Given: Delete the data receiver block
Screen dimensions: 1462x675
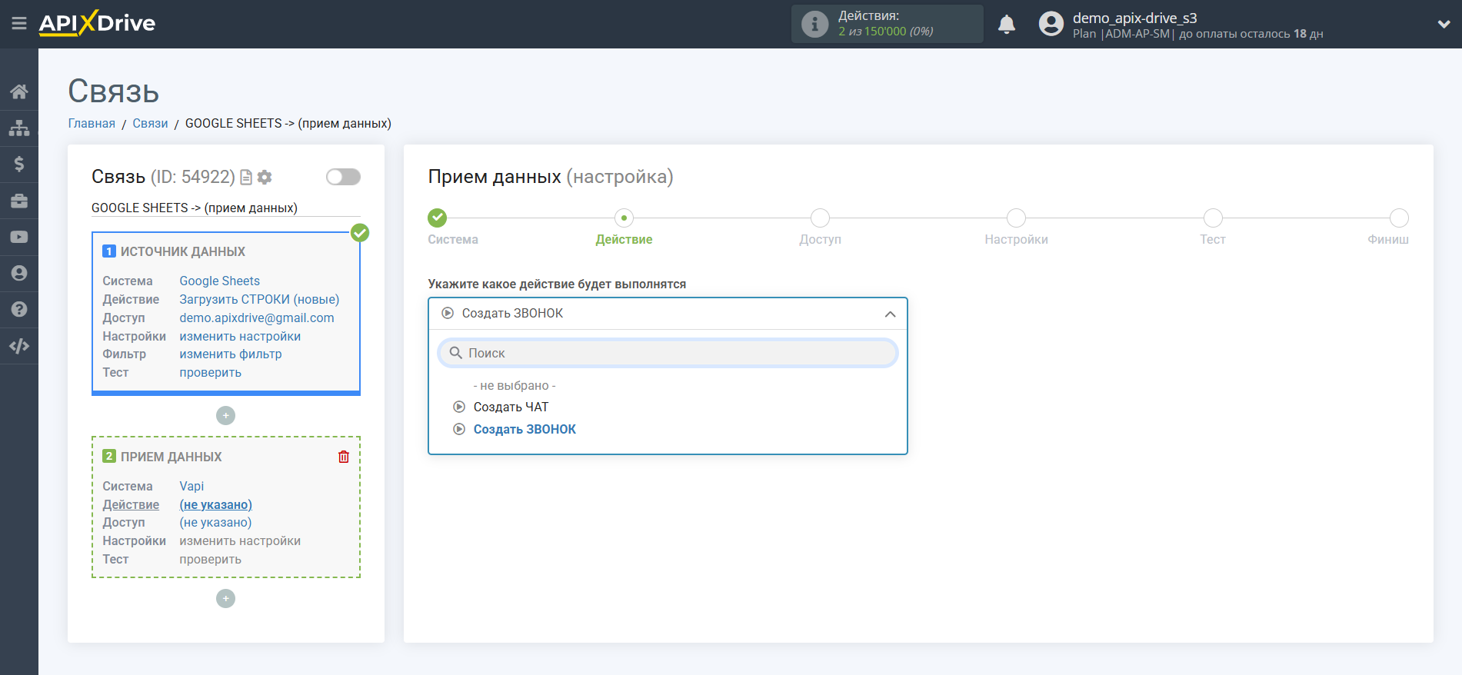Looking at the screenshot, I should (x=344, y=457).
